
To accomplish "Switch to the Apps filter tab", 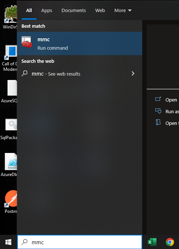I will tap(47, 11).
